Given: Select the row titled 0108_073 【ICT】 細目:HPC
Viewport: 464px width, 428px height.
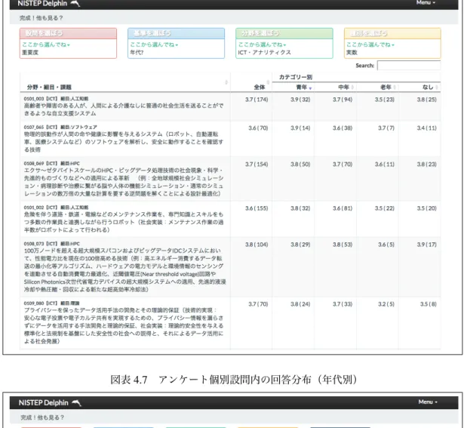Looking at the screenshot, I should [x=230, y=267].
